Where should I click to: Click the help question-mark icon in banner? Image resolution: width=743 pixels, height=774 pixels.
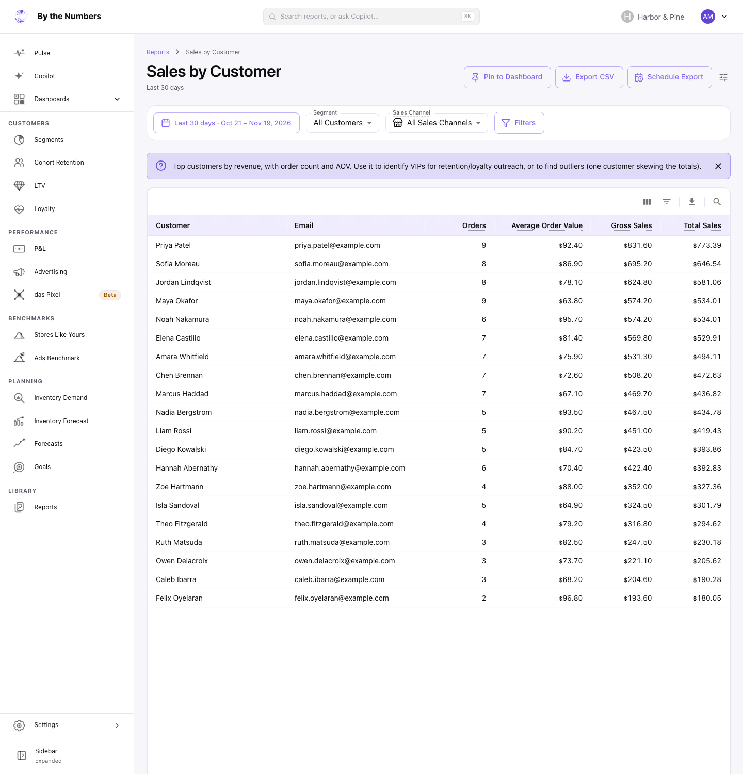pyautogui.click(x=161, y=166)
